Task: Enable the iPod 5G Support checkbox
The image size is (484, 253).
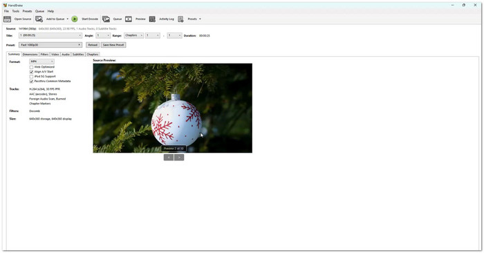Action: click(31, 77)
